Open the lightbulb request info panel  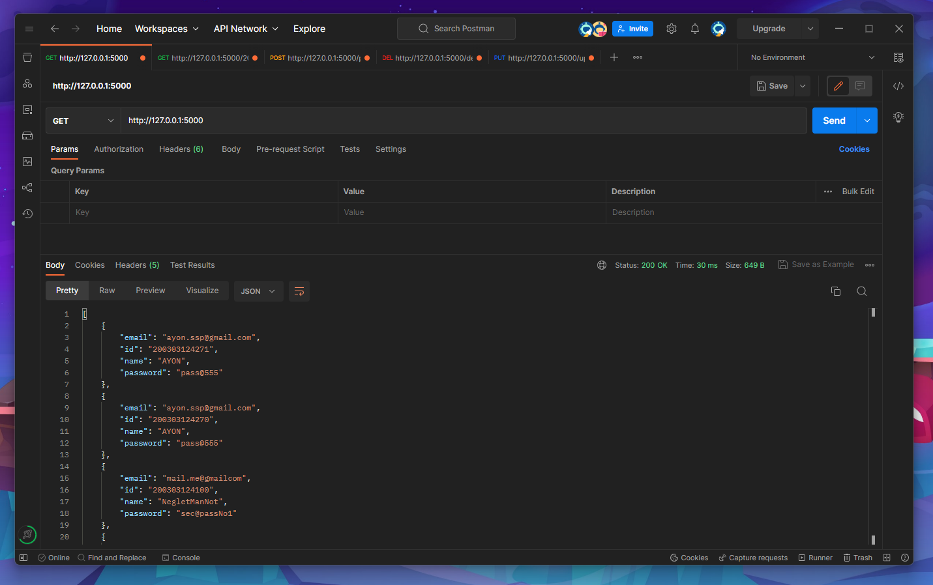click(898, 117)
